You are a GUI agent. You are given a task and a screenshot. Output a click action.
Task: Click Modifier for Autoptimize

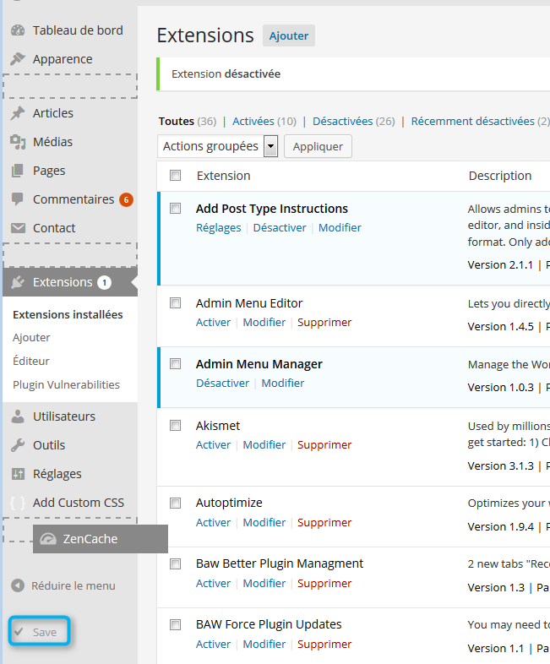(x=264, y=523)
